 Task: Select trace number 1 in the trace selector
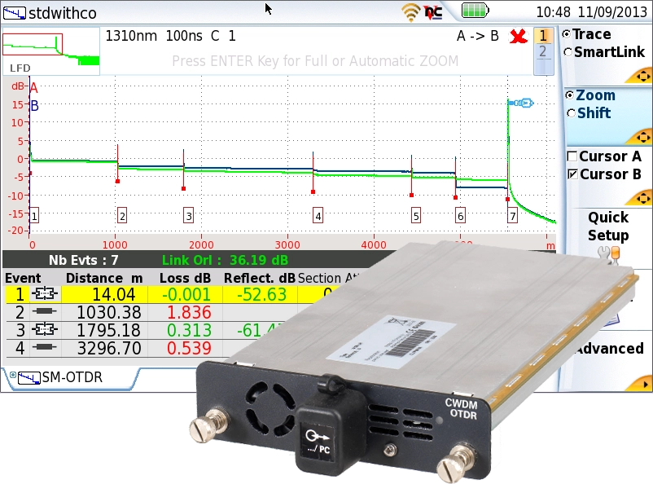tap(543, 36)
